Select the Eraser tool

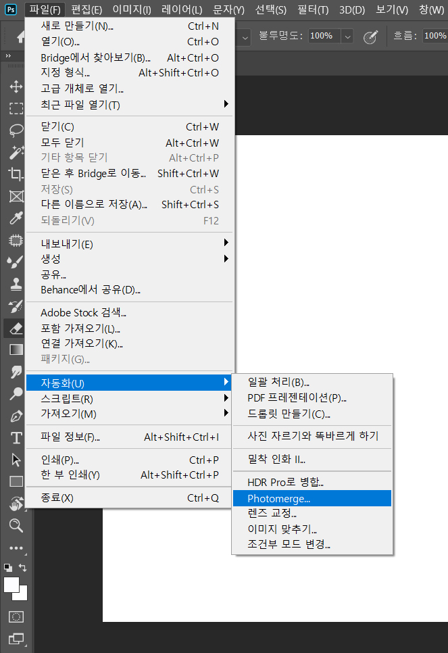(16, 328)
